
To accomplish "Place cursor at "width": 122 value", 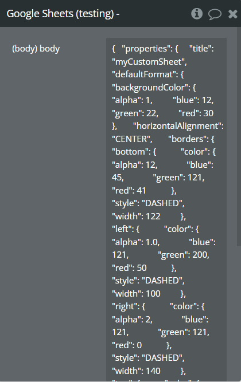I will tap(136, 216).
